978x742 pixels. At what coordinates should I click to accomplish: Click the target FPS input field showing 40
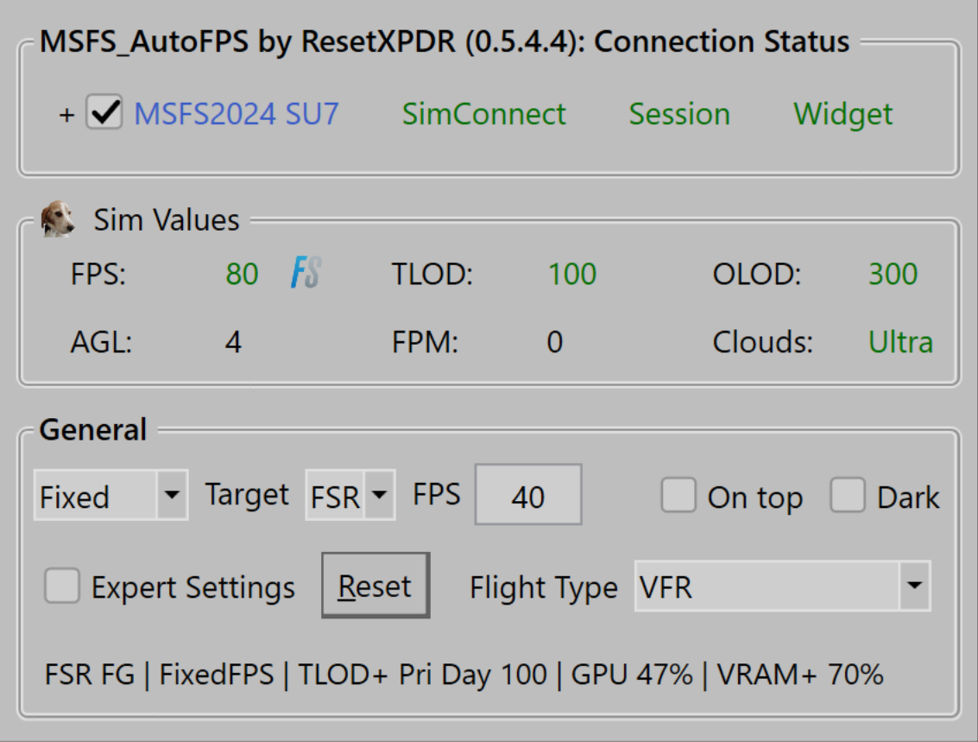click(x=528, y=495)
